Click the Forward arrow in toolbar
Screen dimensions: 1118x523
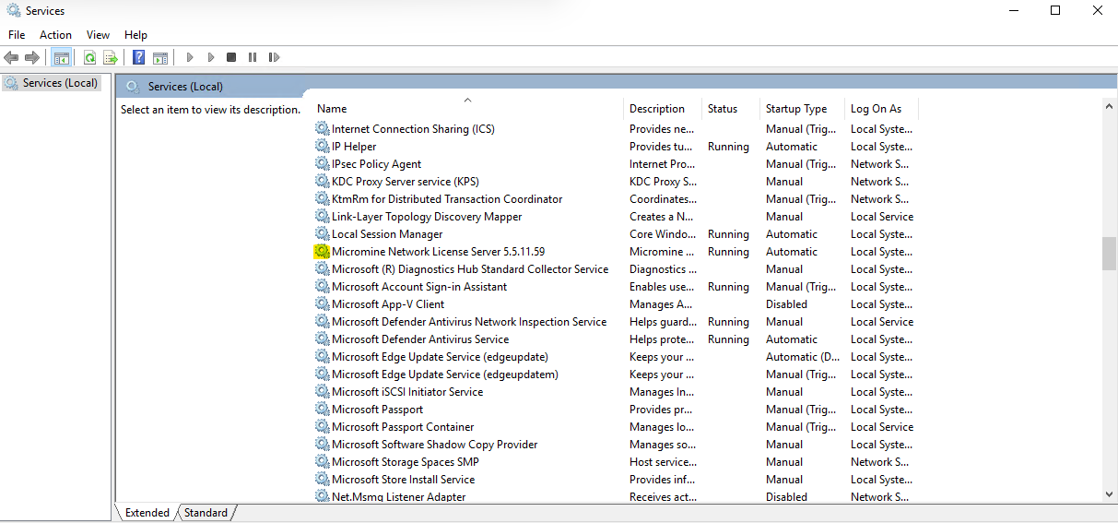[32, 57]
